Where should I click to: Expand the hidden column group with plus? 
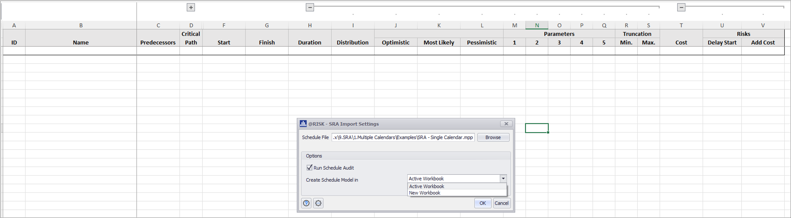191,7
